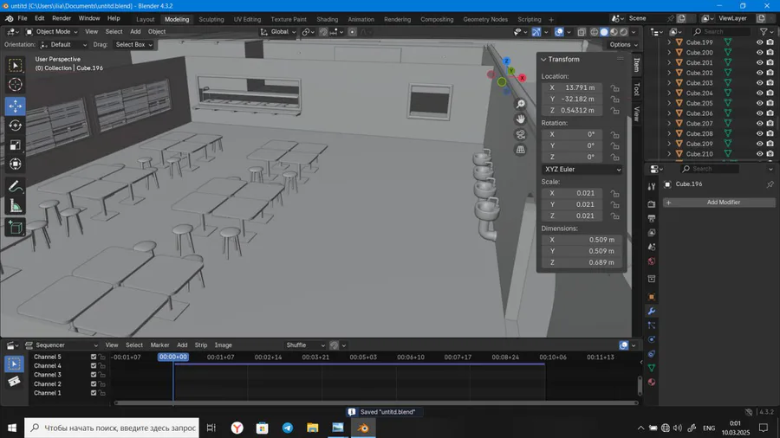Switch to the Sculpting workspace tab
Screen dimensions: 780x438
click(x=211, y=19)
